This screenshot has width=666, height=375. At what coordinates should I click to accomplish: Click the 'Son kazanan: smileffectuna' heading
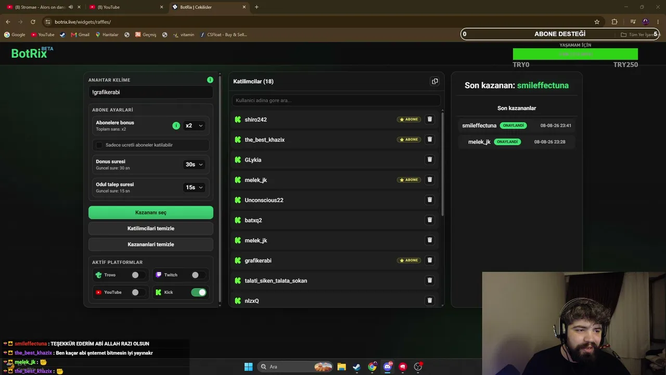[517, 85]
